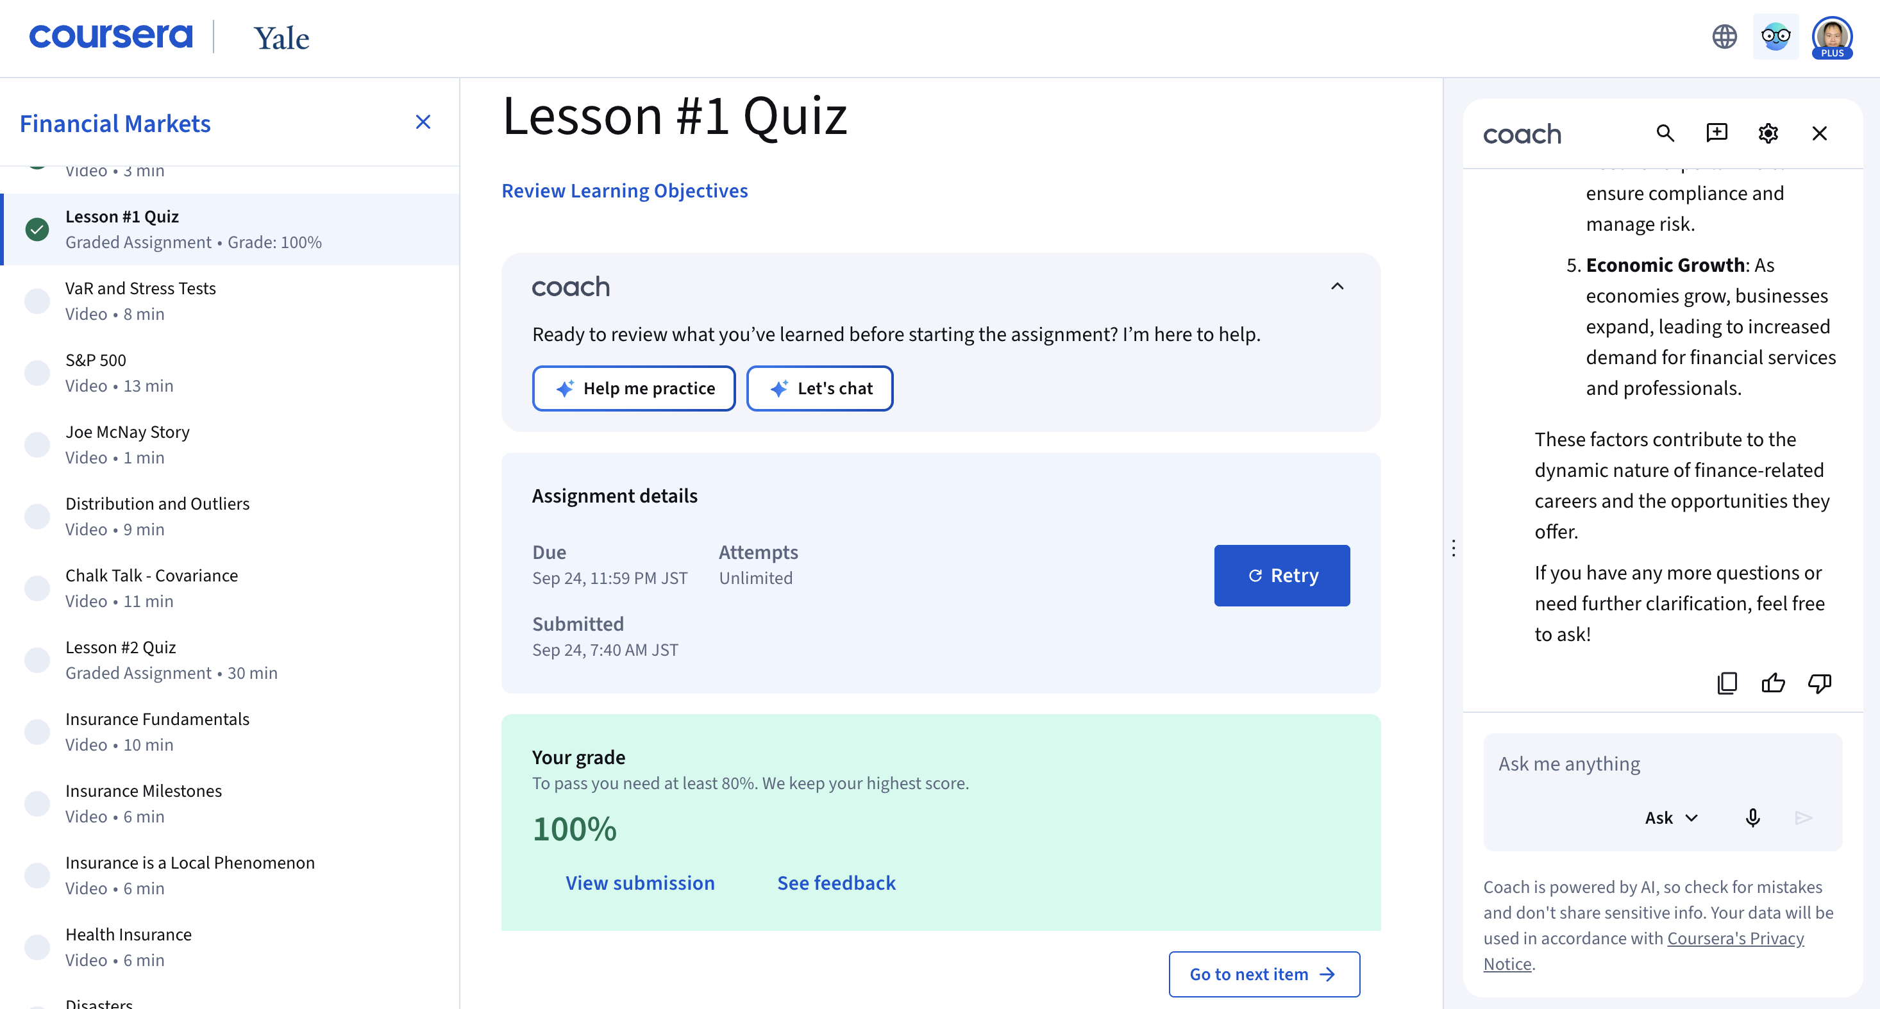The image size is (1880, 1009).
Task: Open the language globe menu
Action: coord(1724,37)
